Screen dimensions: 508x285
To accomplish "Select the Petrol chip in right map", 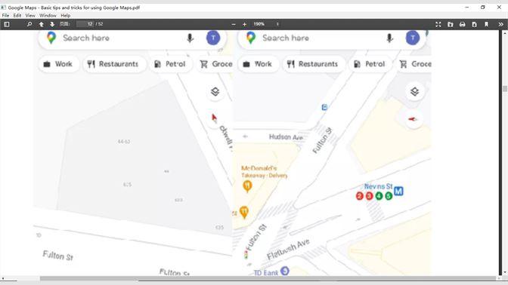I will [x=370, y=64].
